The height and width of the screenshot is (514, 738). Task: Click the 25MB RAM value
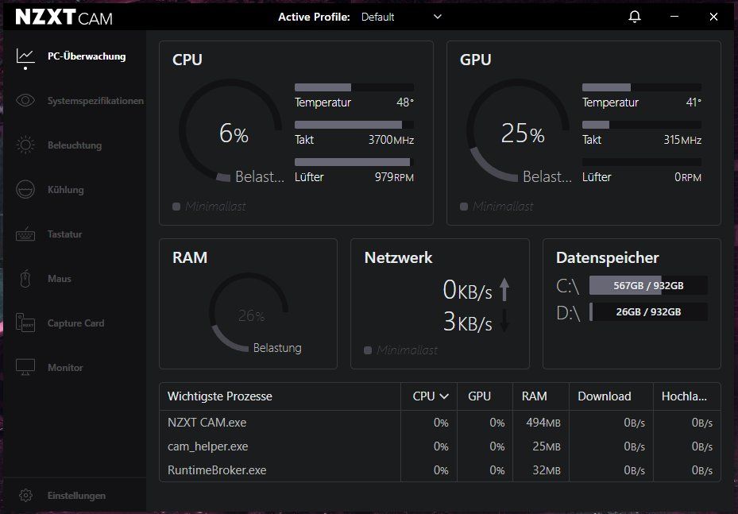pos(547,446)
